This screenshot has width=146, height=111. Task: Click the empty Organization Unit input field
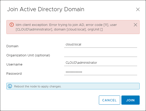click(x=101, y=54)
